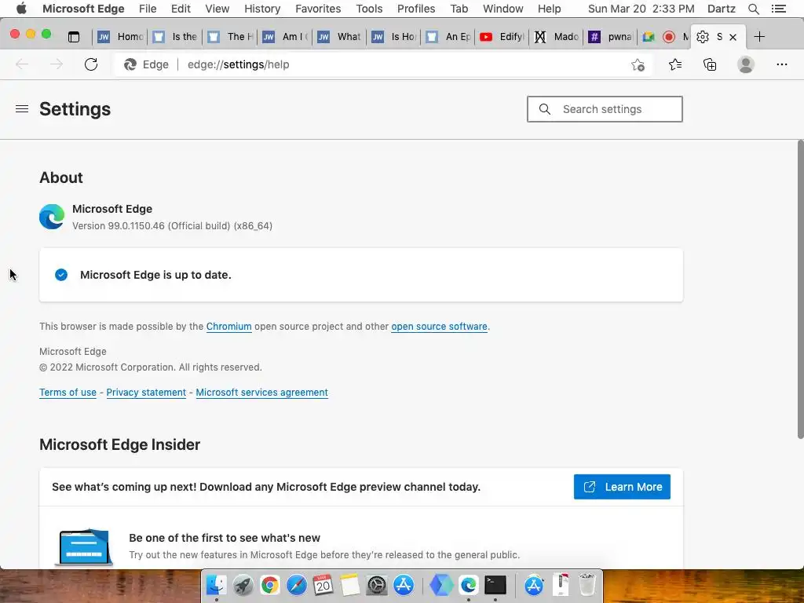Open System Preferences from the dock
Image resolution: width=804 pixels, height=603 pixels.
tap(377, 584)
